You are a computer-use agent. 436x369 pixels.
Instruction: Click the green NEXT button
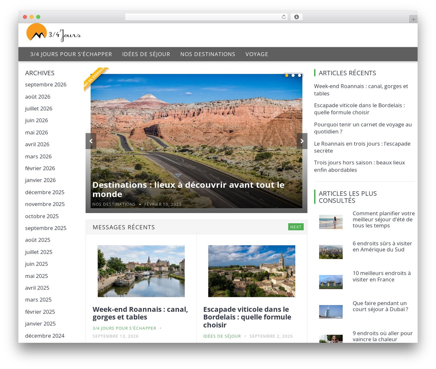(x=296, y=227)
